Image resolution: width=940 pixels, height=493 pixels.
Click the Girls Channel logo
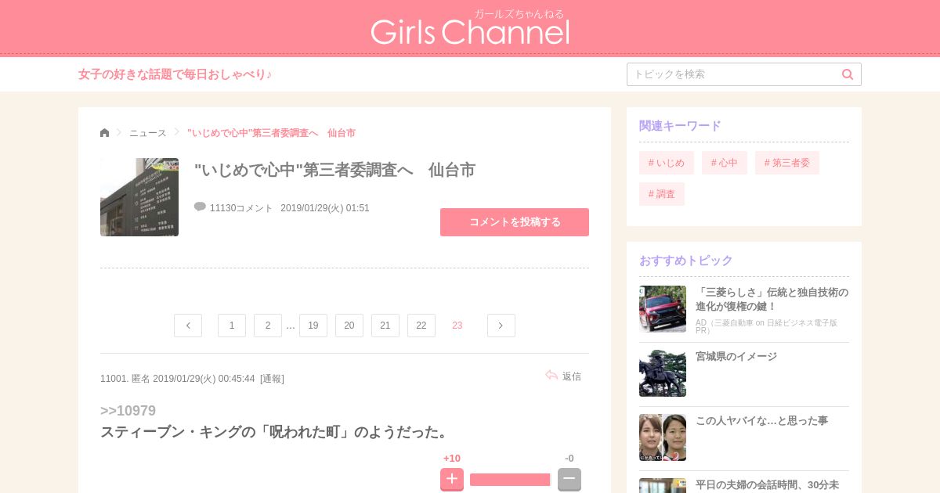point(470,28)
